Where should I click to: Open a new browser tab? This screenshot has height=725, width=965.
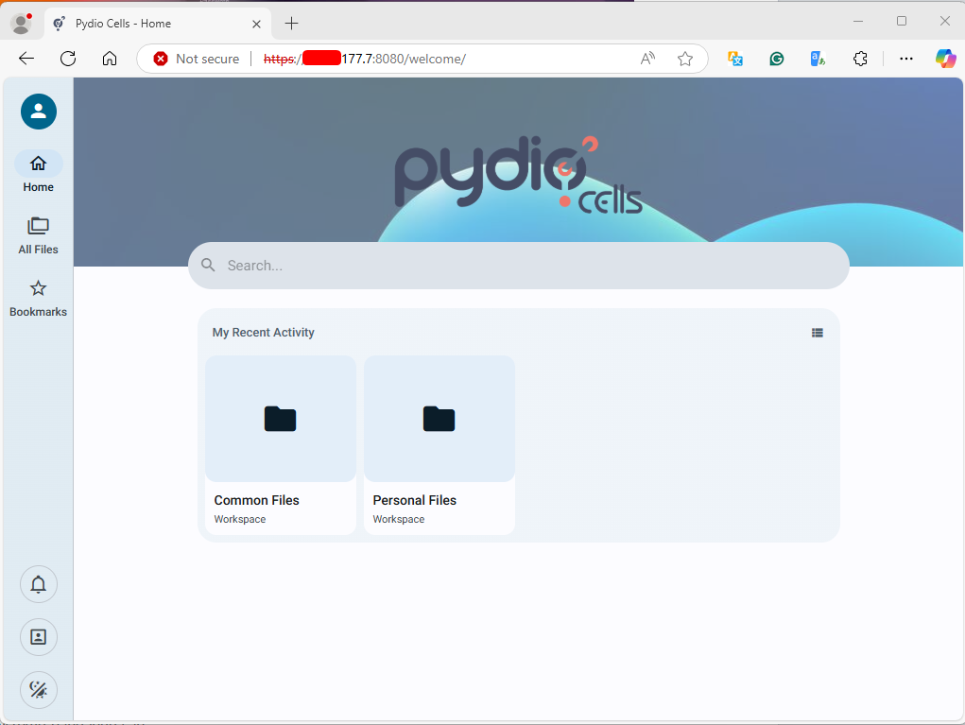point(292,24)
